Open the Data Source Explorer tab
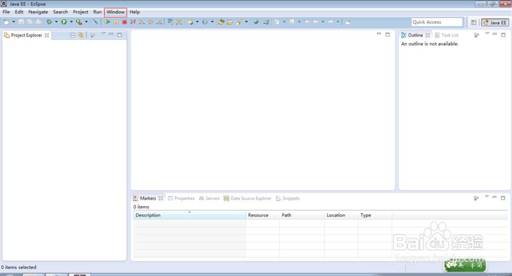The height and width of the screenshot is (276, 512). coord(248,198)
